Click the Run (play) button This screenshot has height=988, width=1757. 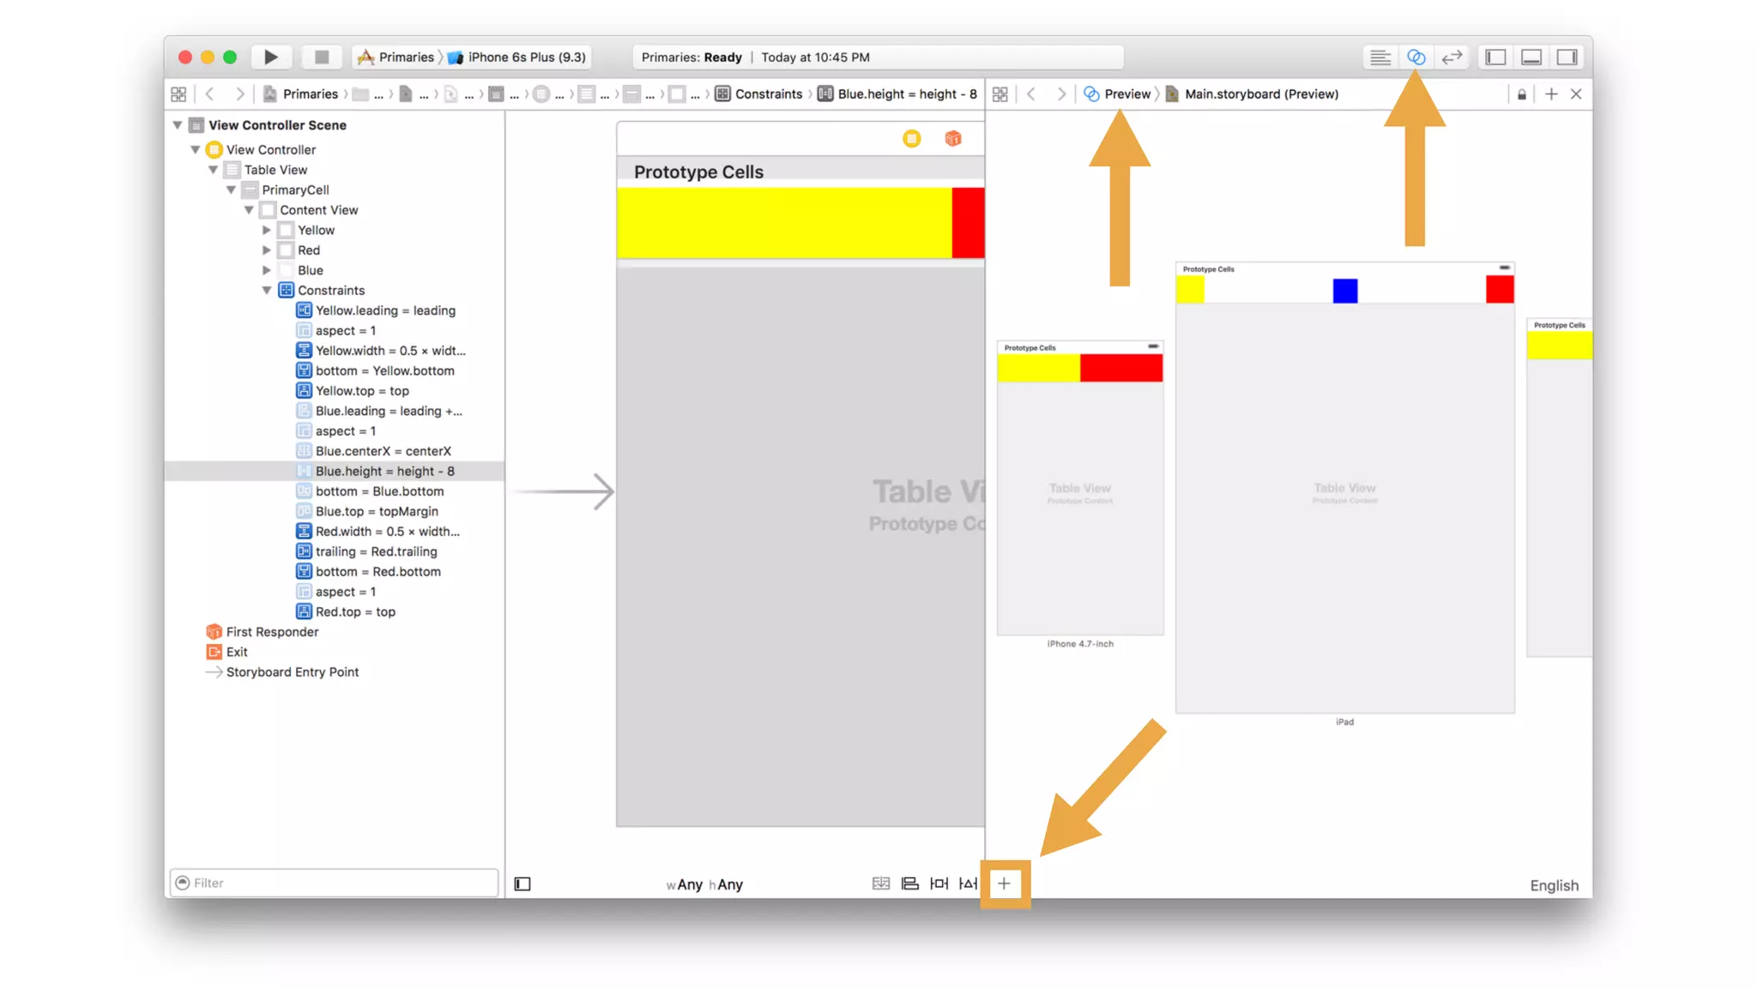coord(271,57)
